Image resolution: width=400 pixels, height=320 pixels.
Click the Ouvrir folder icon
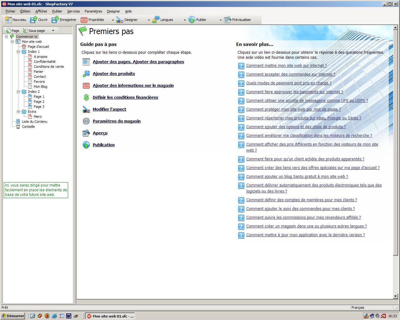point(33,20)
